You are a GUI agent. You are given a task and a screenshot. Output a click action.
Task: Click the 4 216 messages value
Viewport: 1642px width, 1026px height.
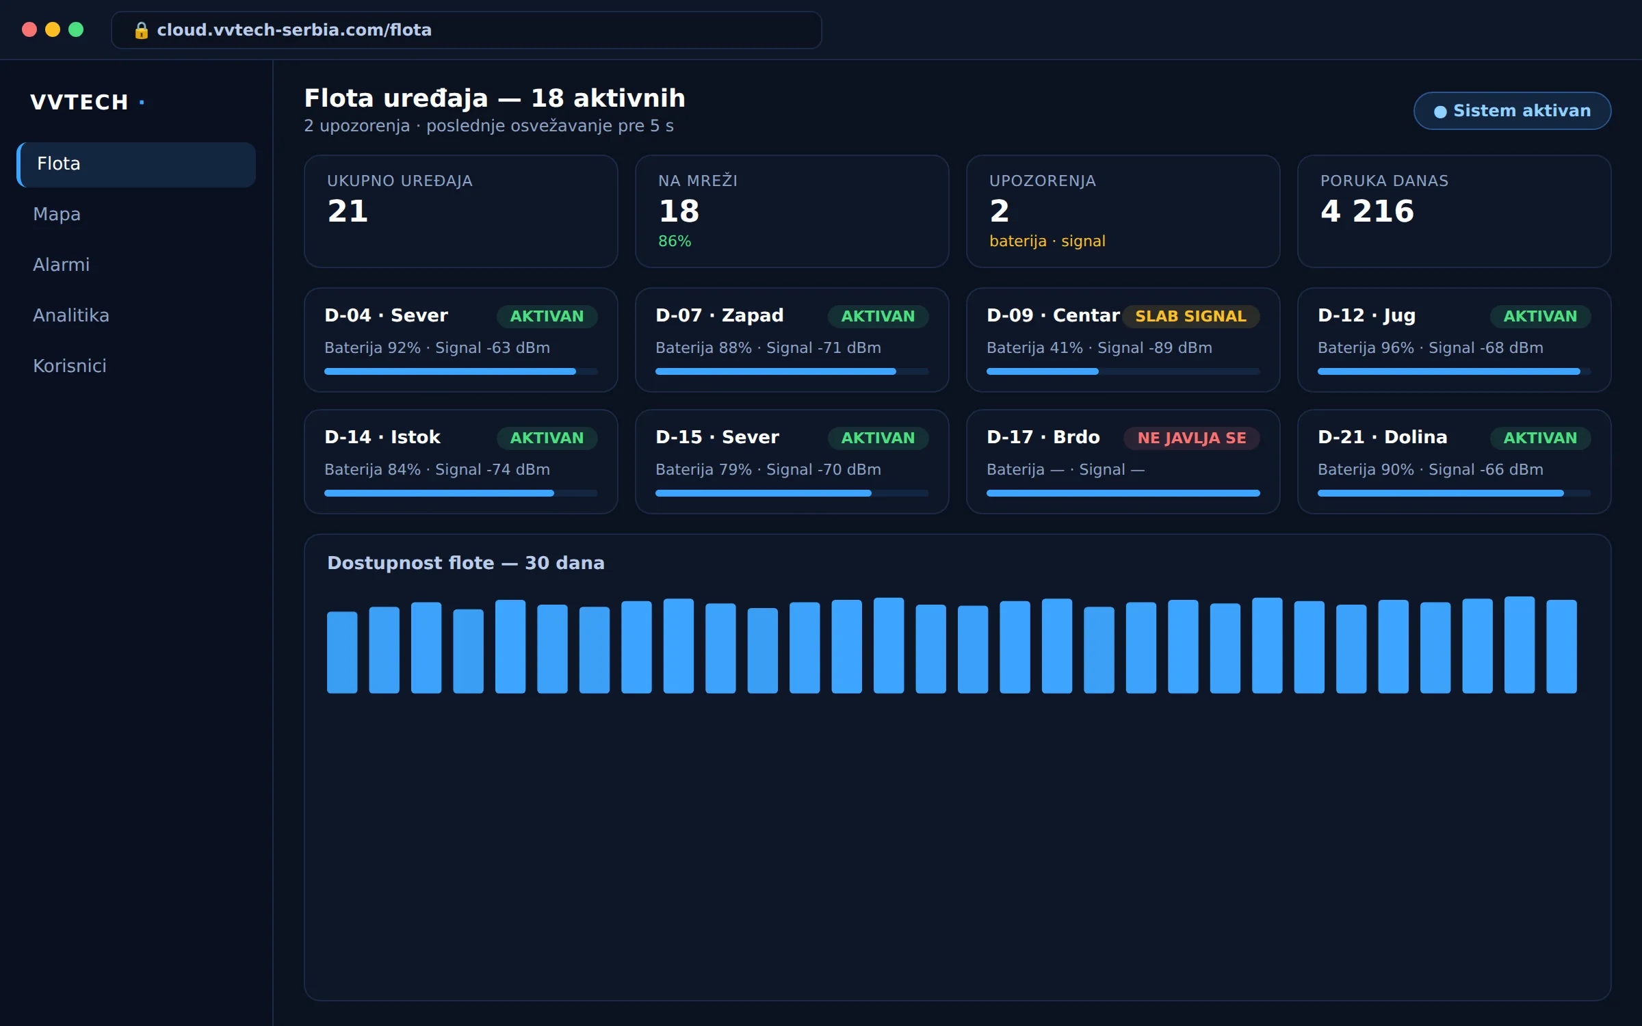1367,211
